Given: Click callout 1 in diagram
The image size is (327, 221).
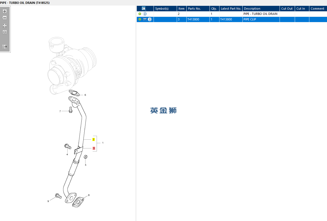Looking at the screenshot, I should coord(103,143).
